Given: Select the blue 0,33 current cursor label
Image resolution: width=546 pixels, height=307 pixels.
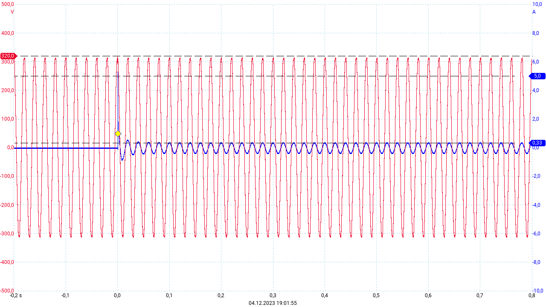Looking at the screenshot, I should pyautogui.click(x=537, y=143).
